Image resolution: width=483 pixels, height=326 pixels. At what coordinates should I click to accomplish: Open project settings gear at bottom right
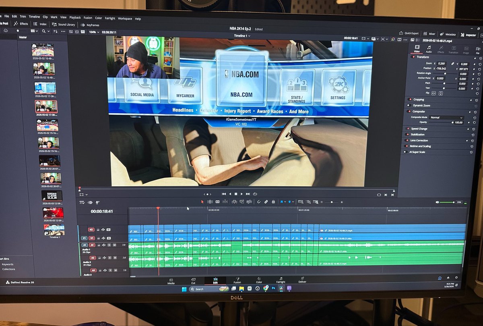pyautogui.click(x=456, y=277)
